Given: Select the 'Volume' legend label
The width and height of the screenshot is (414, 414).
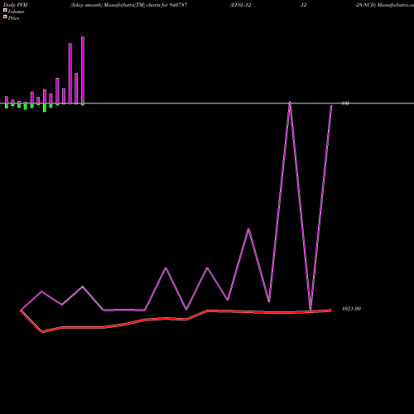Looking at the screenshot, I should 16,12.
